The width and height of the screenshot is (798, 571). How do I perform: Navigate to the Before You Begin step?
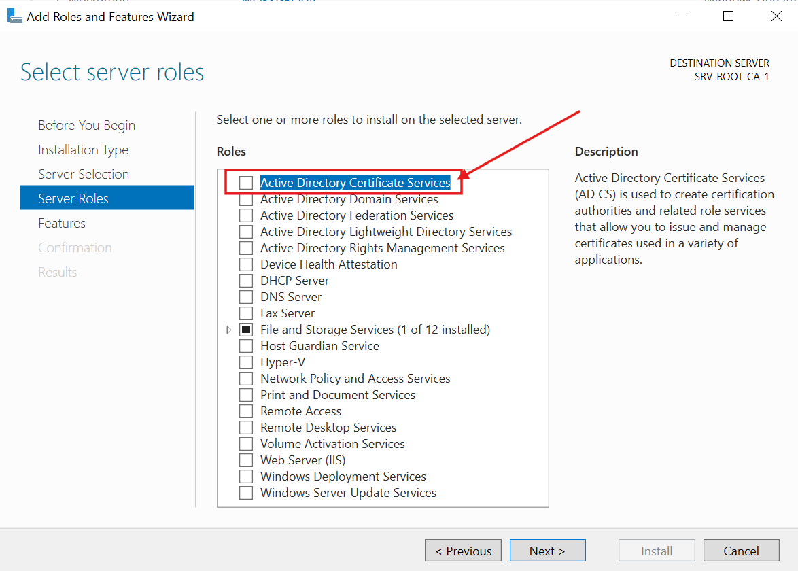(x=86, y=125)
